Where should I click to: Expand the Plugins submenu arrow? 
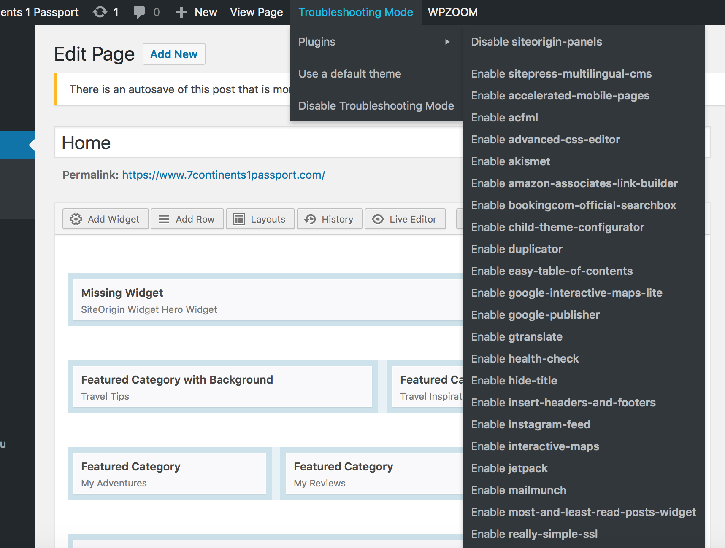tap(447, 42)
